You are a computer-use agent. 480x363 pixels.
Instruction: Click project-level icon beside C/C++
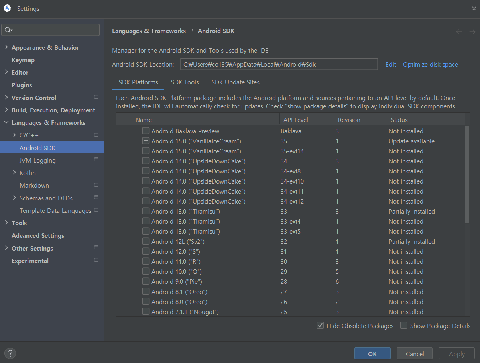96,135
